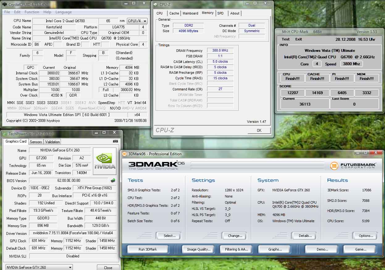The height and width of the screenshot is (270, 385).
Task: Open the Edit menu in CrystalCPUID
Action: (x=17, y=12)
